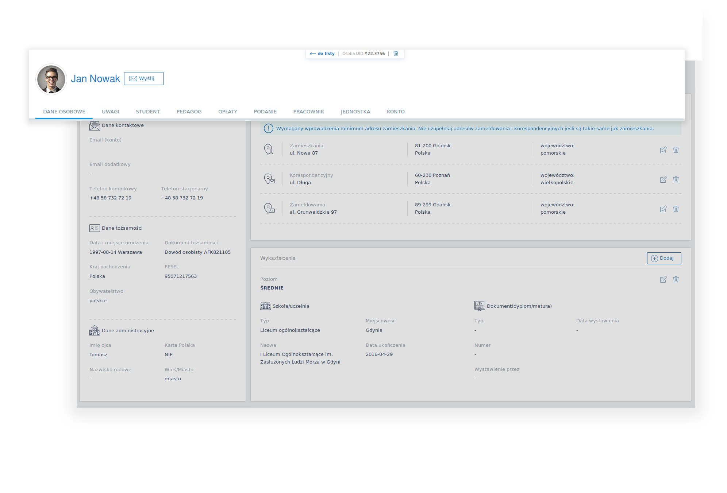Click the Dane administracyjne building icon

[95, 330]
